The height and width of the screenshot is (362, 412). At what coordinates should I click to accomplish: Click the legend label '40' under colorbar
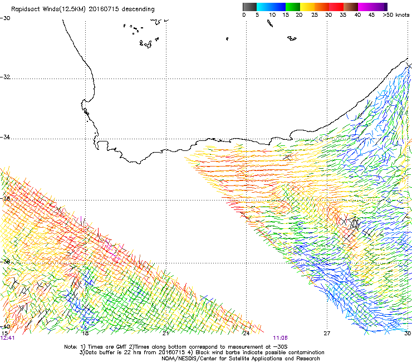click(x=357, y=15)
